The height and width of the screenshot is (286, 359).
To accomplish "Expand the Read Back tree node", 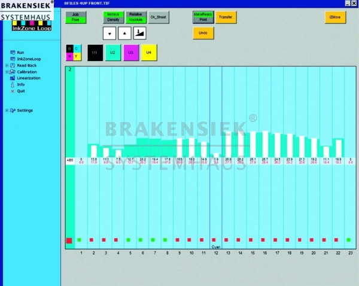I will (x=7, y=65).
